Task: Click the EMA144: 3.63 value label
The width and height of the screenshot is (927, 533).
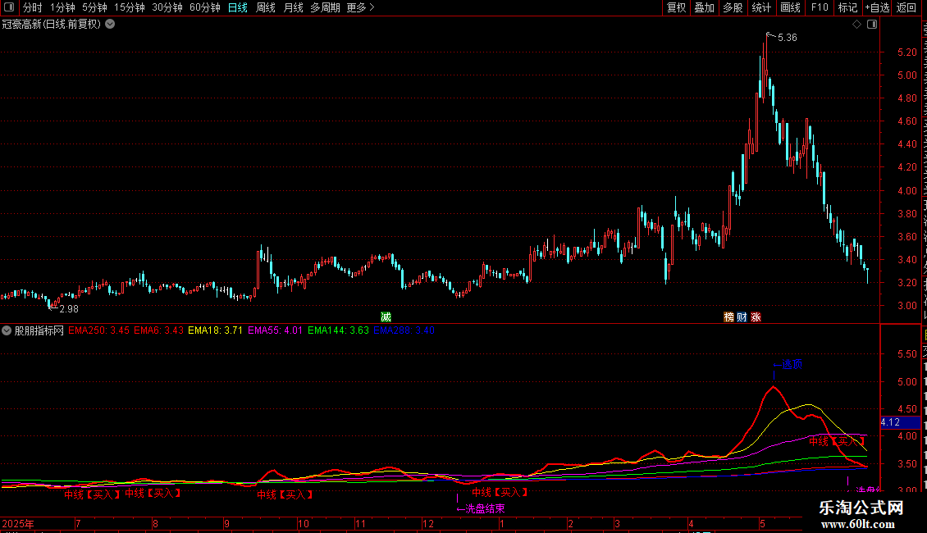Action: pyautogui.click(x=338, y=330)
